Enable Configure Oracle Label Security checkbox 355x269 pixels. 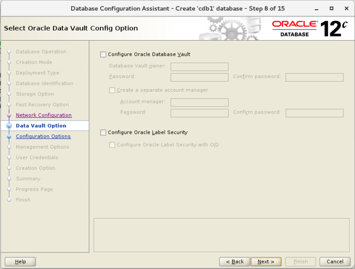click(103, 132)
